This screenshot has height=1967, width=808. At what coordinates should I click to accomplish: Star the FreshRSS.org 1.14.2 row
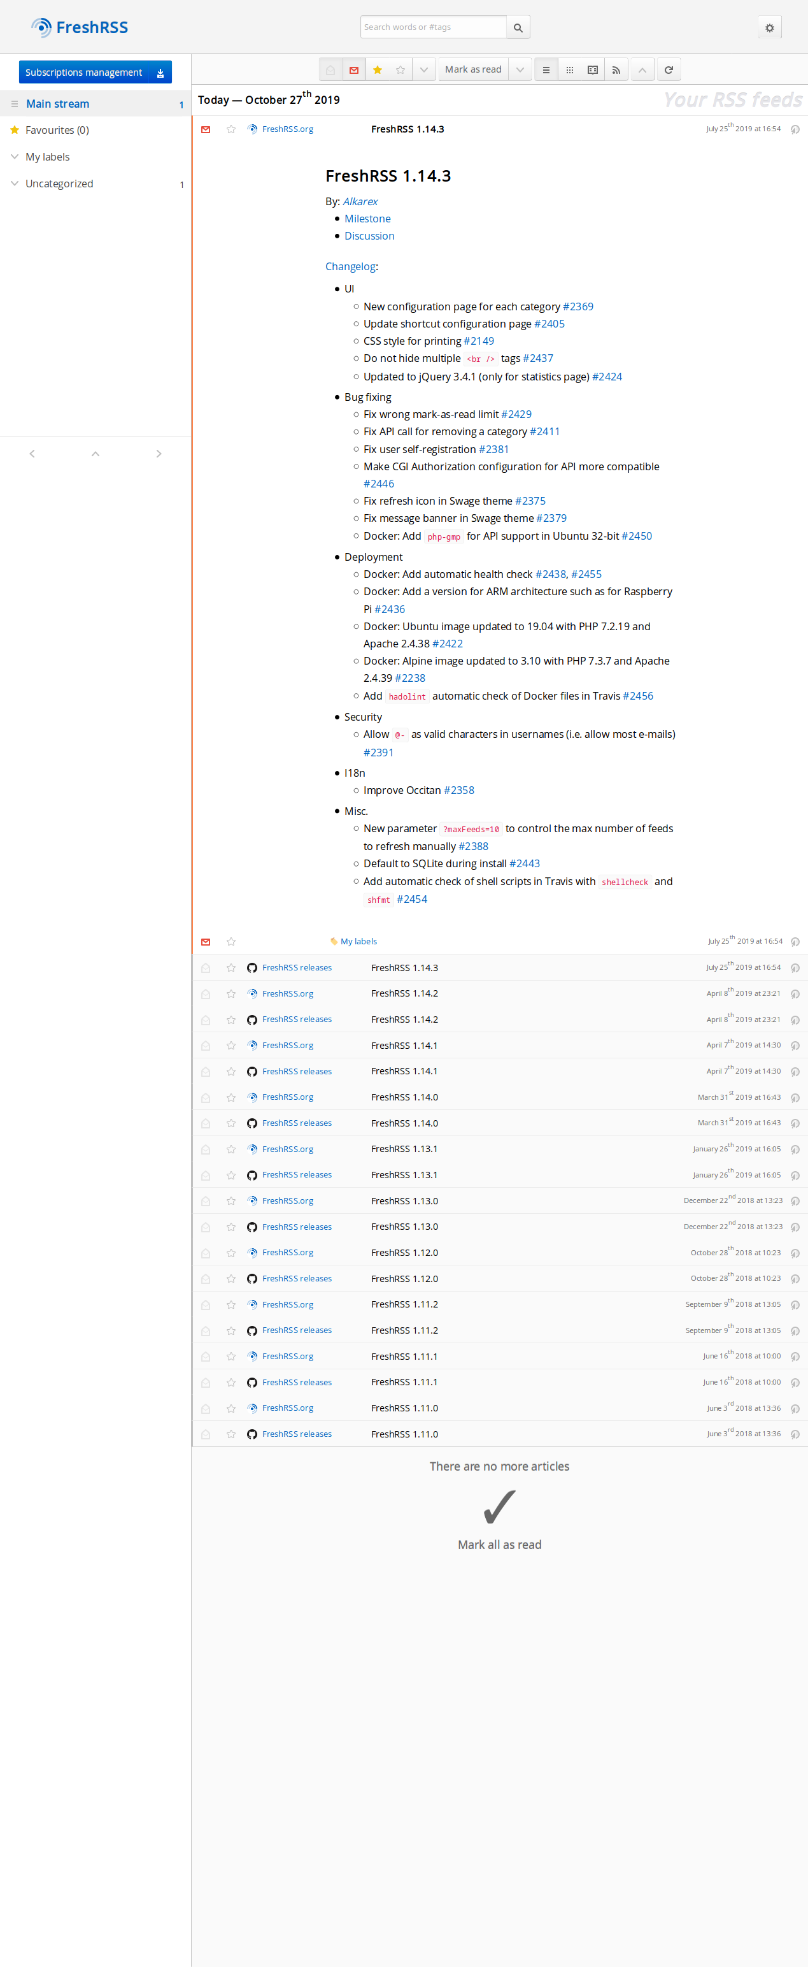point(231,993)
